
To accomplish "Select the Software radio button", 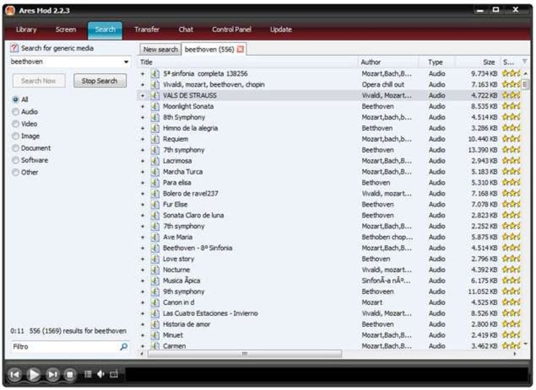I will 16,160.
